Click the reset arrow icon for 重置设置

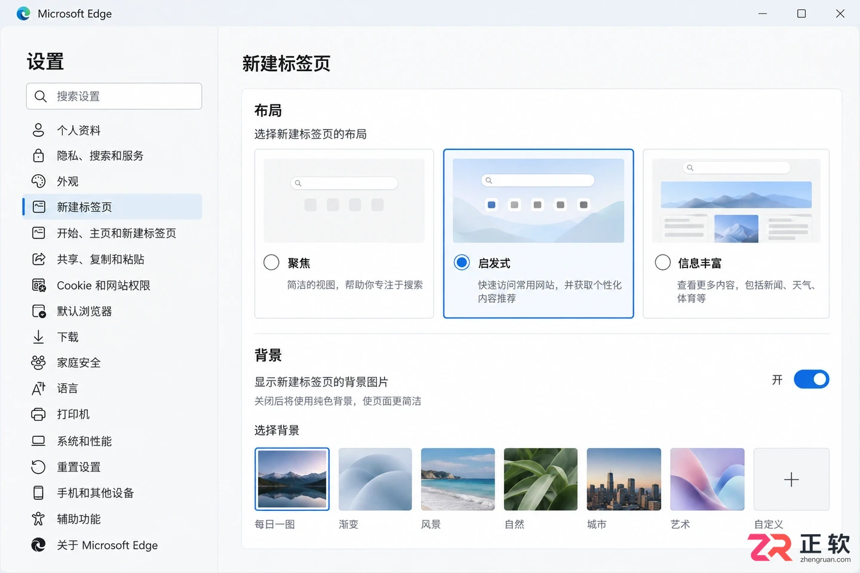point(38,467)
